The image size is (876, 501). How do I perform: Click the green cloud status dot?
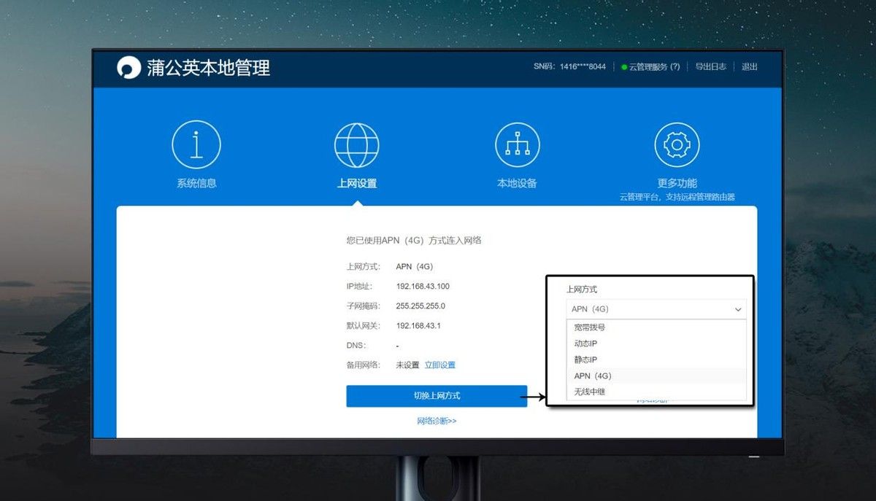624,67
